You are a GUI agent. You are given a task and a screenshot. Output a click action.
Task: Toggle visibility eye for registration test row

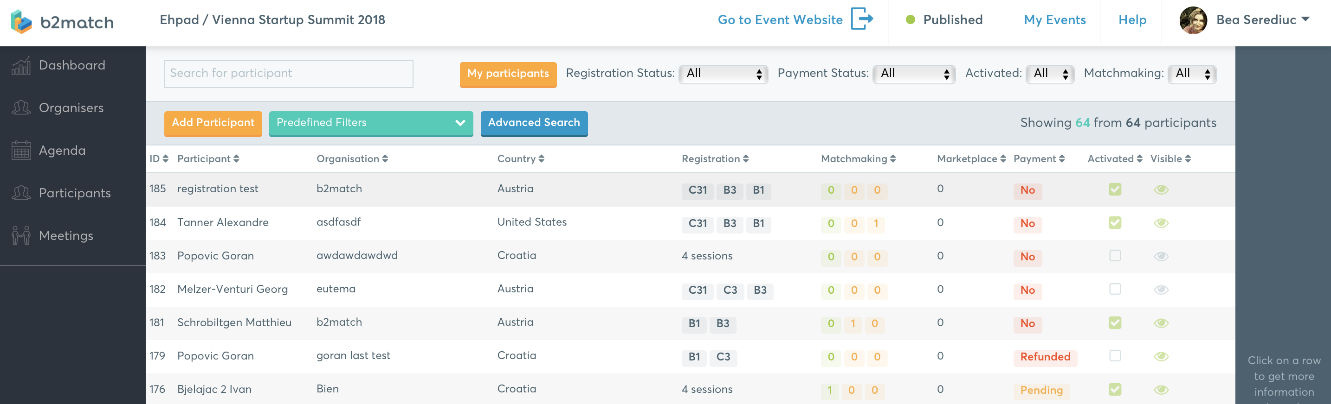1161,190
